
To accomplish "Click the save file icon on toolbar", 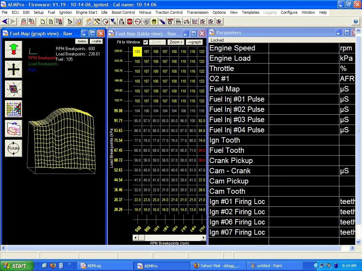I will pyautogui.click(x=59, y=21).
